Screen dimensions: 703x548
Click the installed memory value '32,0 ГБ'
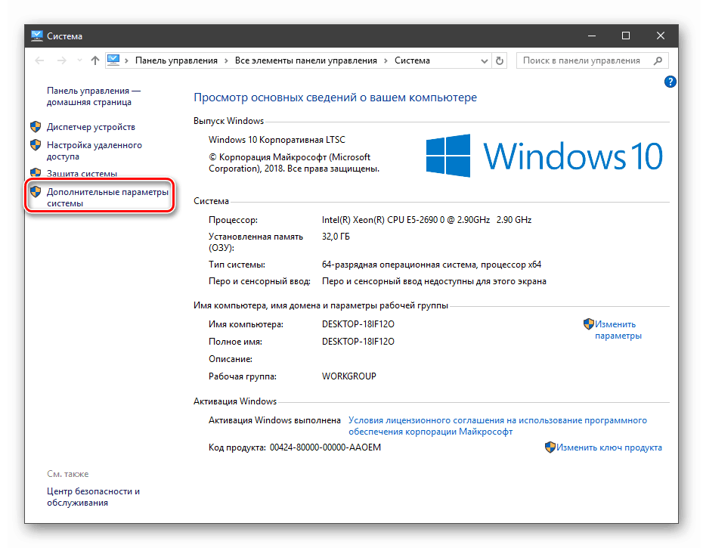(336, 237)
